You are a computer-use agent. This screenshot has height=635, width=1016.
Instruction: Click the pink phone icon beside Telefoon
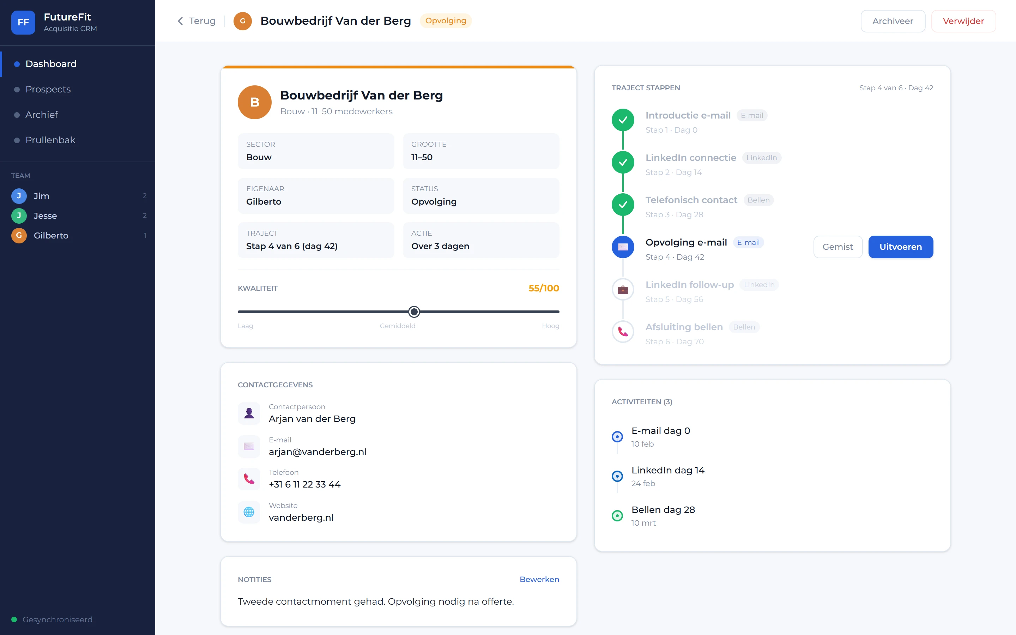tap(249, 479)
